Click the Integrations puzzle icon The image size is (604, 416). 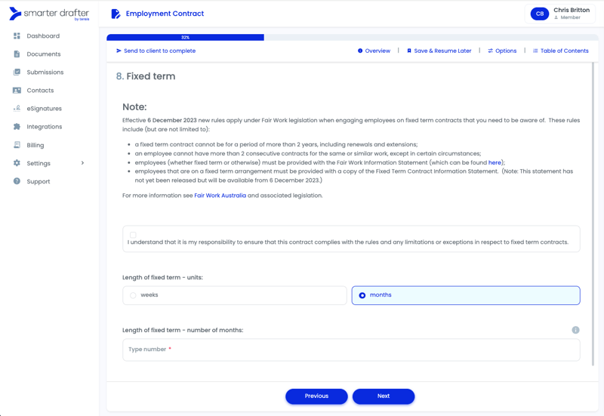click(x=17, y=127)
